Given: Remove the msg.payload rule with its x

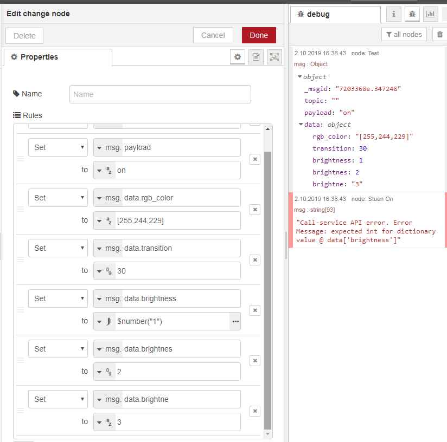Looking at the screenshot, I should pos(254,159).
